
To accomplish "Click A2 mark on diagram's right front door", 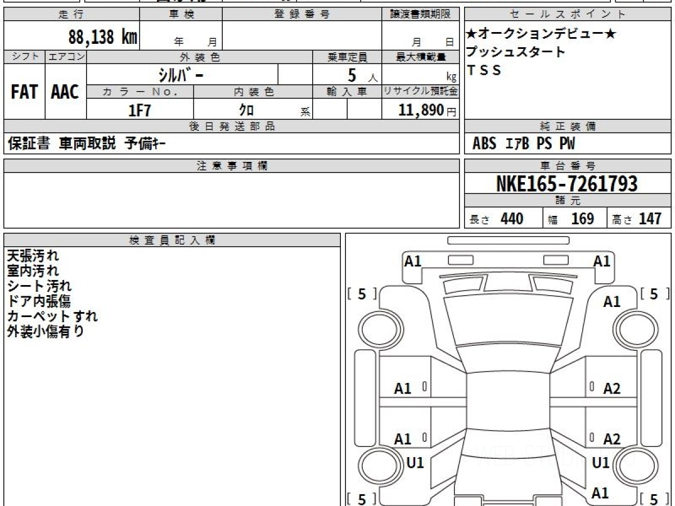I will [612, 388].
